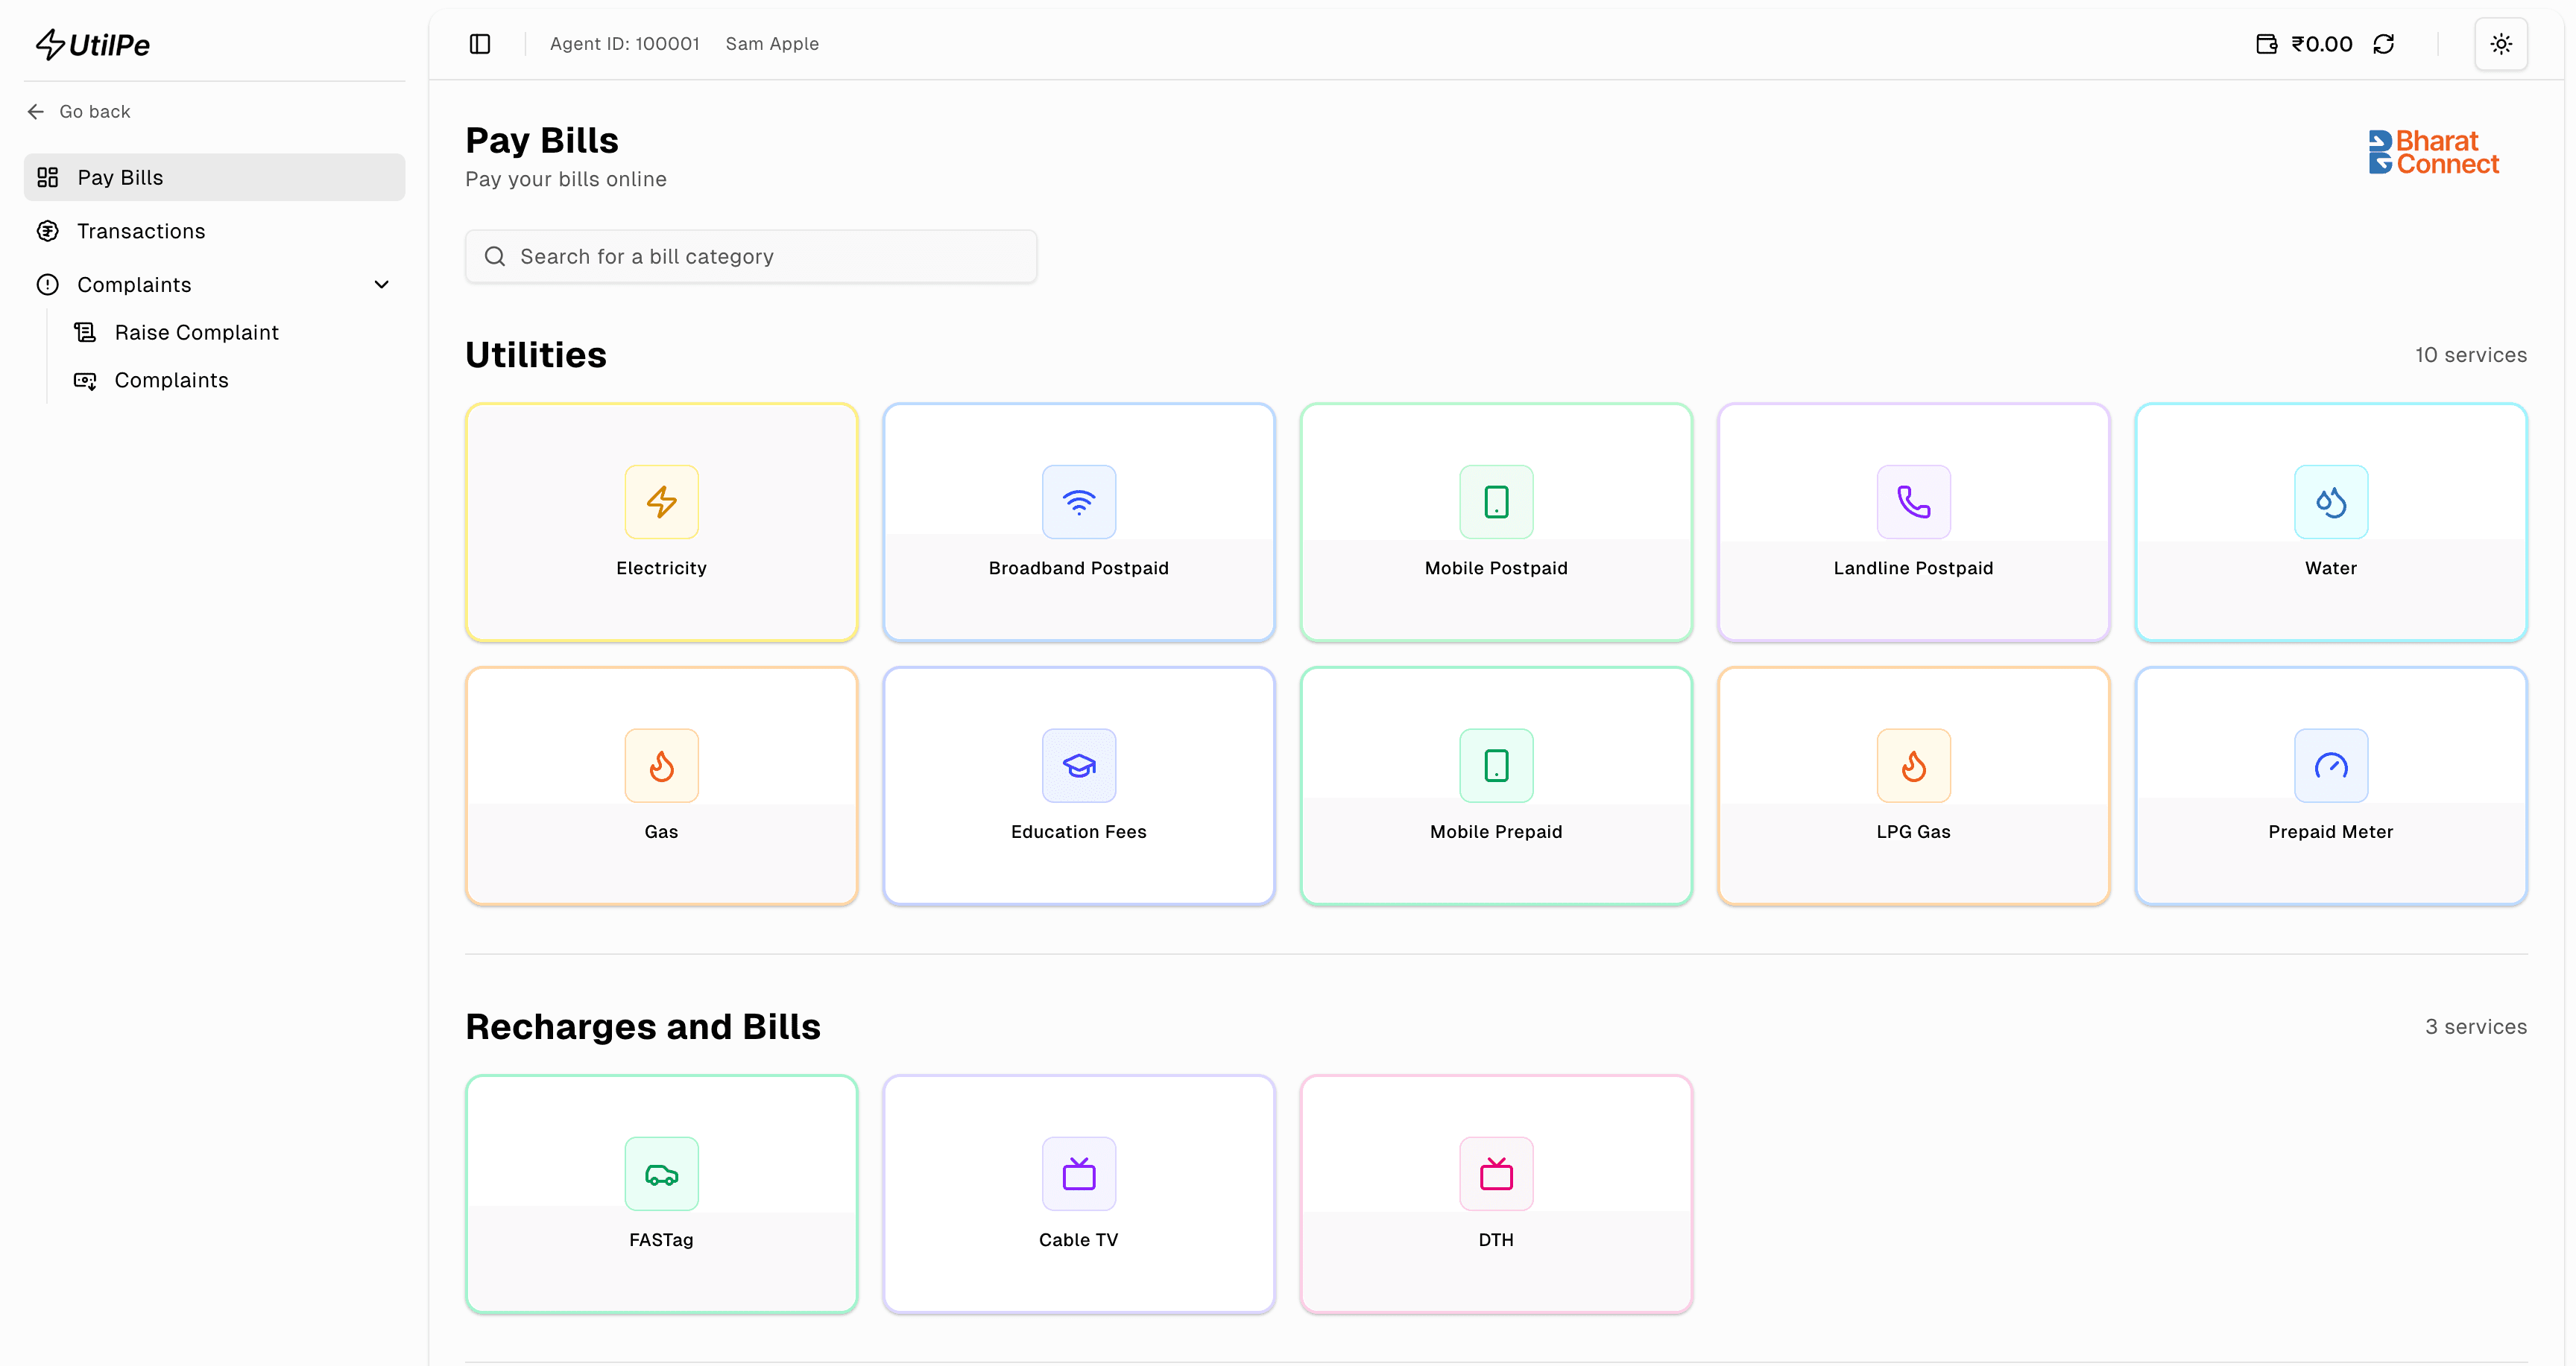Open the LPG Gas service
Screen dimensions: 2576x1366
(1912, 786)
